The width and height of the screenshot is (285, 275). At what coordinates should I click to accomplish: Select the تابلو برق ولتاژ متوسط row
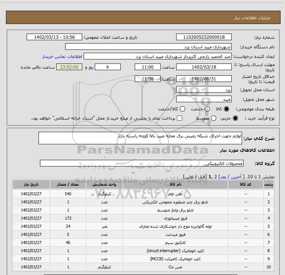143,210
